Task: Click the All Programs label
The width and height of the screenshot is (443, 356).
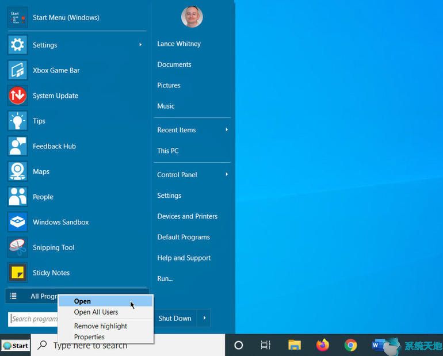Action: pos(44,296)
